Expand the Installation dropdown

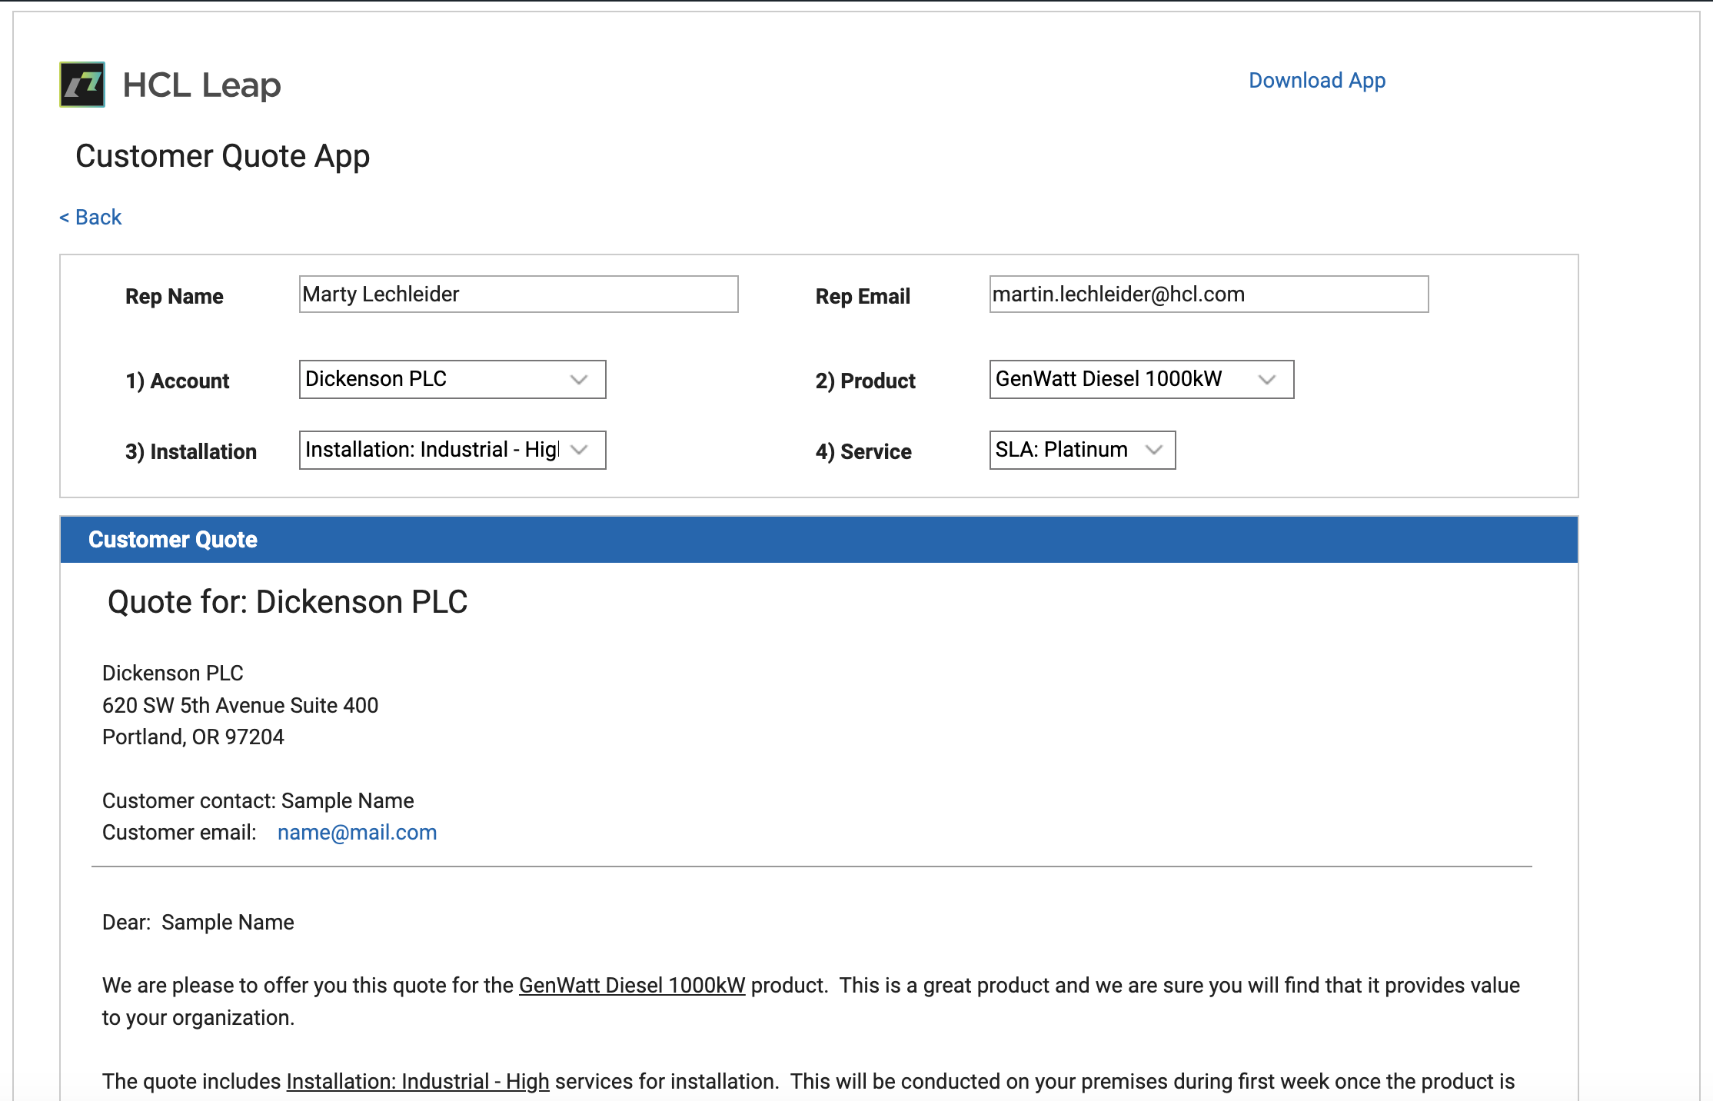[x=452, y=451]
